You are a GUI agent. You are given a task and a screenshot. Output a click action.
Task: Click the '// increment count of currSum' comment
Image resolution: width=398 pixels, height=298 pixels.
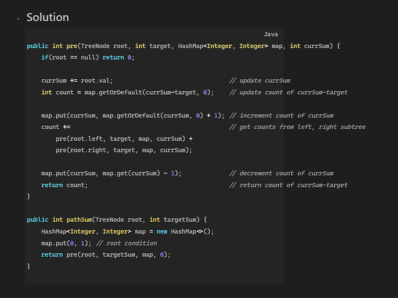tap(281, 116)
